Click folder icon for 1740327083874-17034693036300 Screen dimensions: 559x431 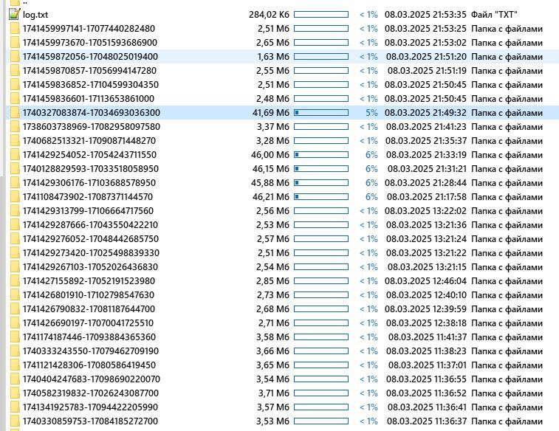click(14, 112)
